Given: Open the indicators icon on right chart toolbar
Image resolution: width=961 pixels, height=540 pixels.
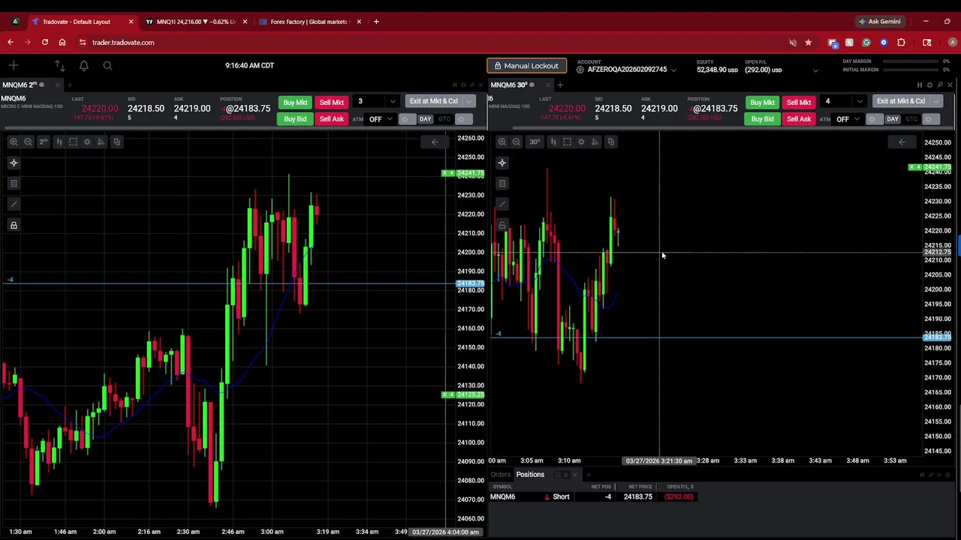Looking at the screenshot, I should [595, 142].
